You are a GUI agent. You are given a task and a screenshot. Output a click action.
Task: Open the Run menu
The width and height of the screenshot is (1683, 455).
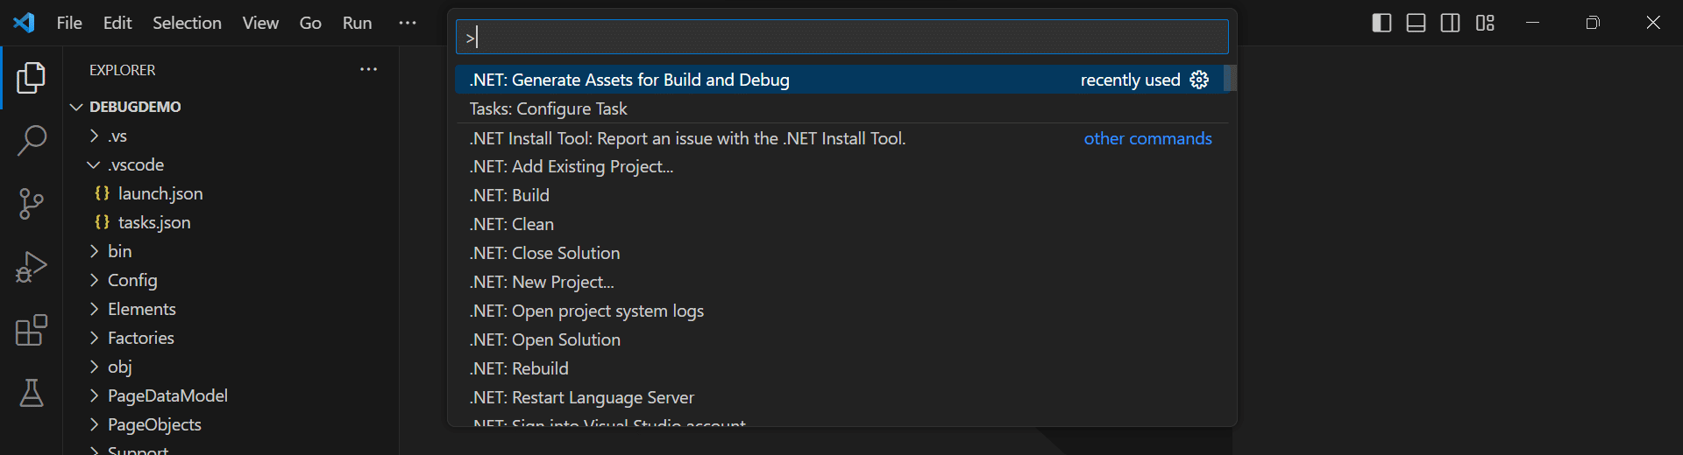tap(357, 23)
